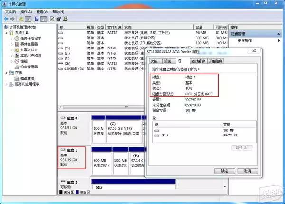
Task: Expand the 共享文件夹 node arrow
Action: point(12,50)
